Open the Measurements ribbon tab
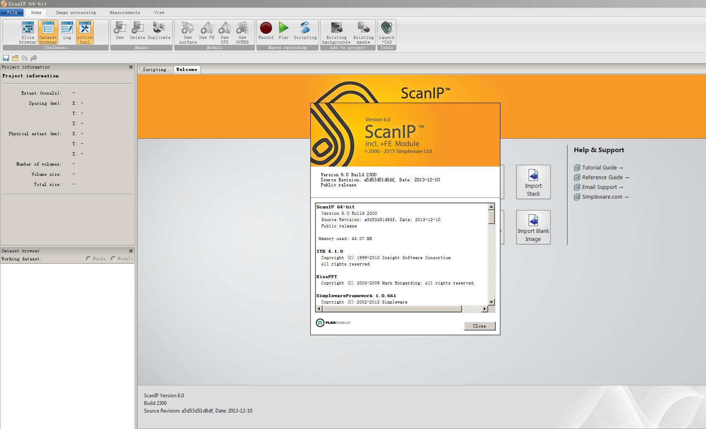This screenshot has height=429, width=706. pyautogui.click(x=125, y=13)
